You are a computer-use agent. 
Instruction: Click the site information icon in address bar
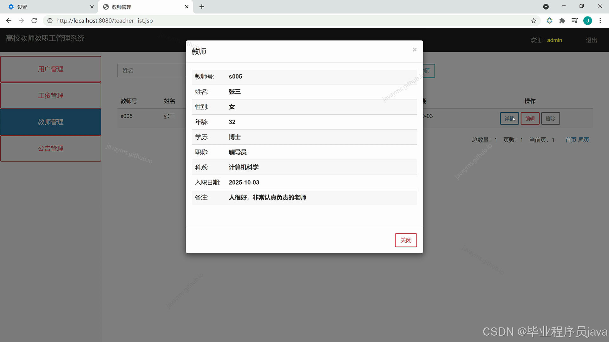(50, 21)
